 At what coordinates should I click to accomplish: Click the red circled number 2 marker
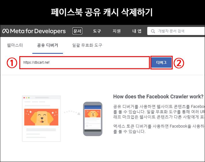(179, 63)
